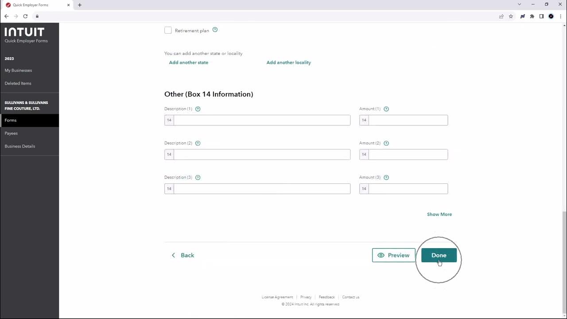The image size is (567, 319).
Task: Click help icon next to Retirement plan
Action: click(215, 30)
